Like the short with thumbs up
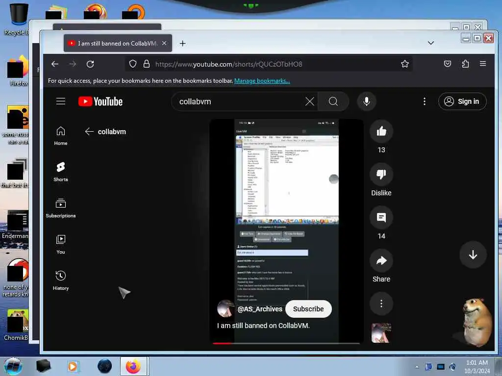 (x=381, y=131)
